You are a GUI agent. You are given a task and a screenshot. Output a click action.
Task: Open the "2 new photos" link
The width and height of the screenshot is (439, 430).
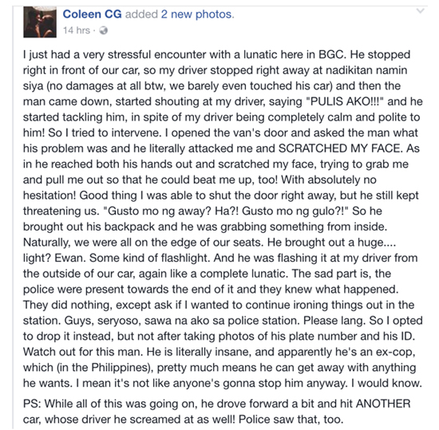[x=196, y=14]
